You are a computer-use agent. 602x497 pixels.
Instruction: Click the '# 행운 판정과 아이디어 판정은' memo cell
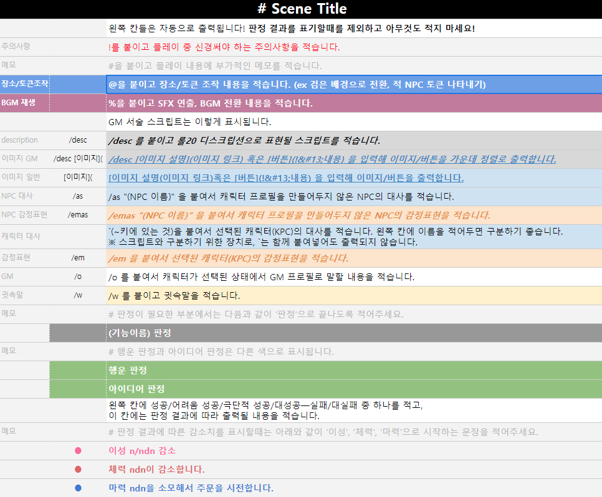354,351
